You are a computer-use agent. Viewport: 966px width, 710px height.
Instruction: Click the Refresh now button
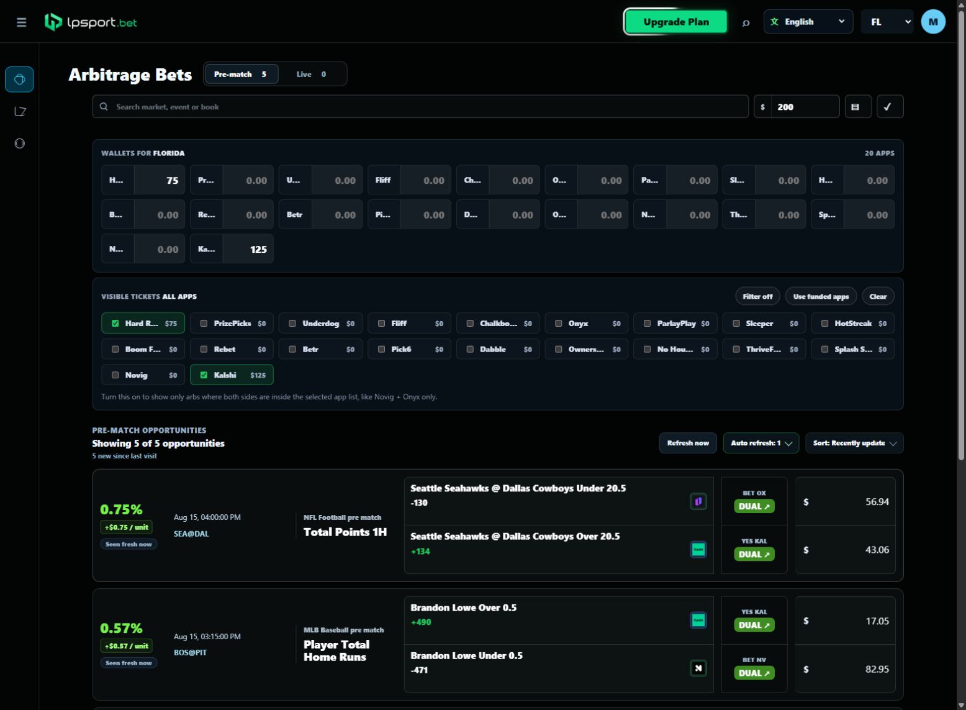point(688,443)
